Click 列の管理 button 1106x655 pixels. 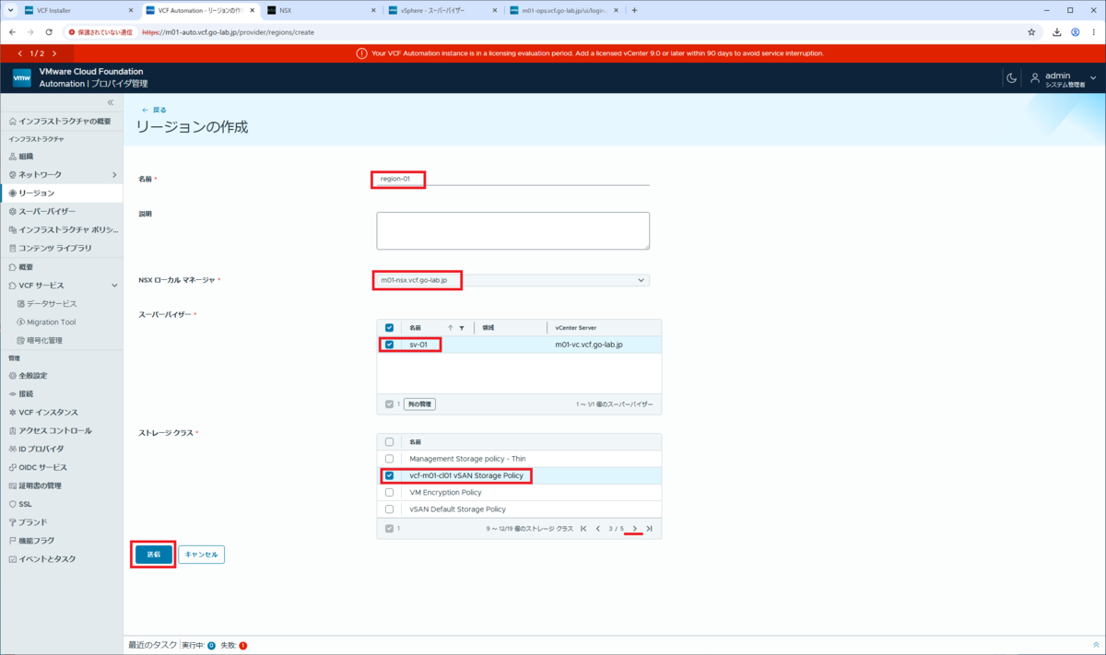coord(419,404)
